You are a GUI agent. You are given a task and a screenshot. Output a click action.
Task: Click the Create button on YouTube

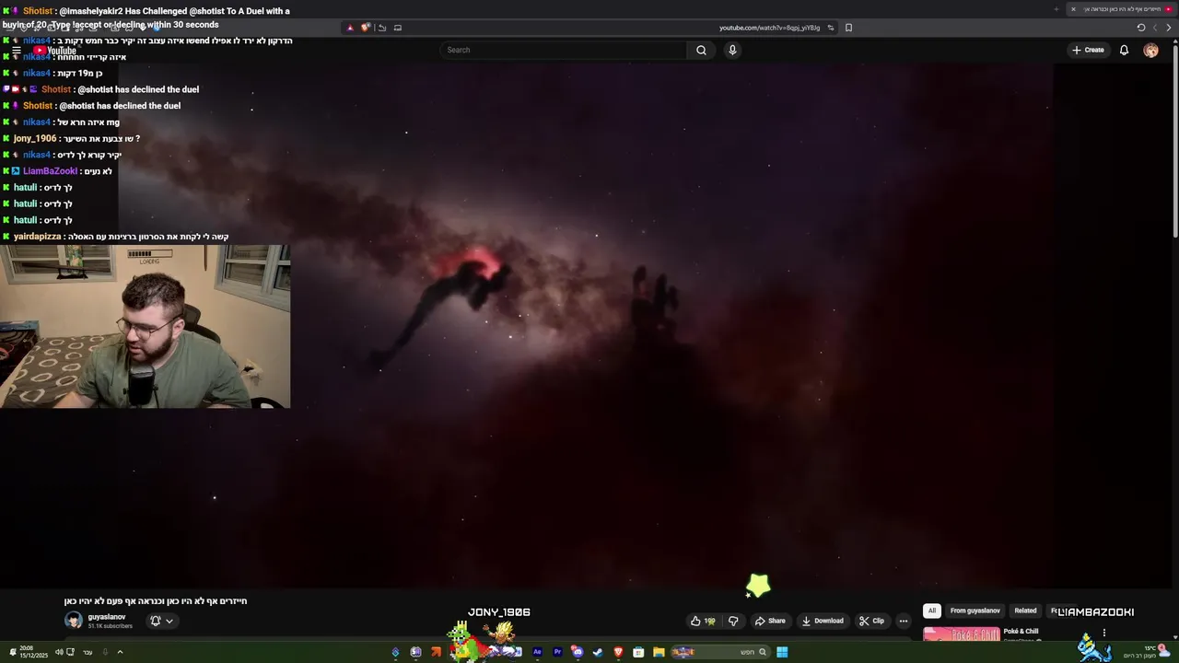1088,50
